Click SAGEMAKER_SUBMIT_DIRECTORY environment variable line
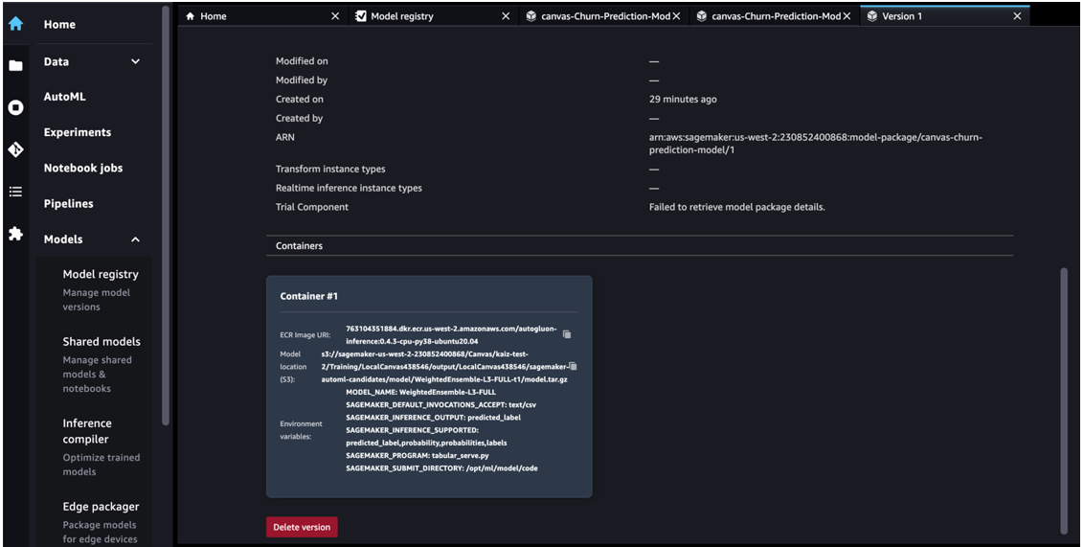 [441, 468]
